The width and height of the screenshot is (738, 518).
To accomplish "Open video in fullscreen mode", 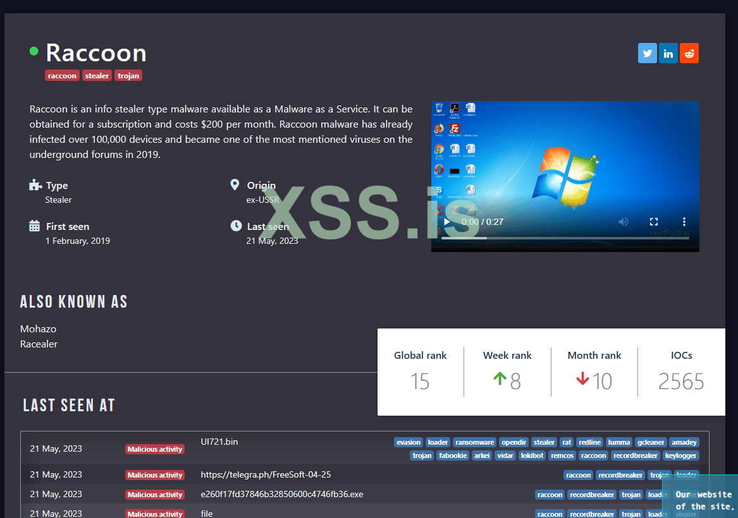I will (x=654, y=222).
